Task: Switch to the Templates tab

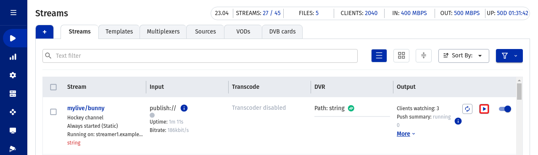Action: coord(119,31)
